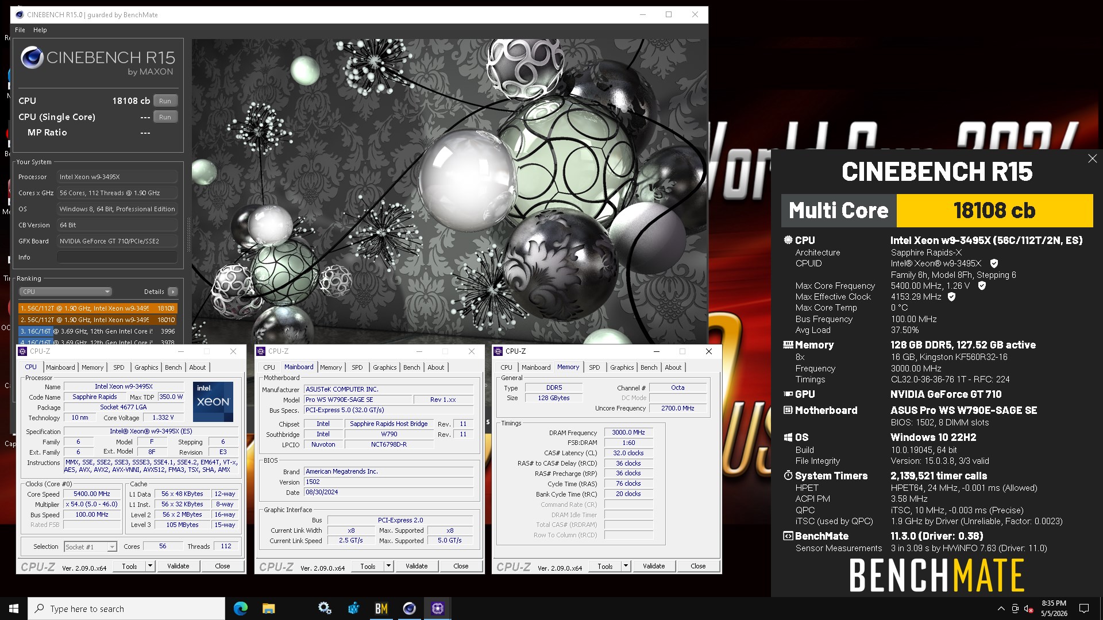Screen dimensions: 1103x620
Task: Click Validate in the first CPU-Z window
Action: click(x=178, y=566)
